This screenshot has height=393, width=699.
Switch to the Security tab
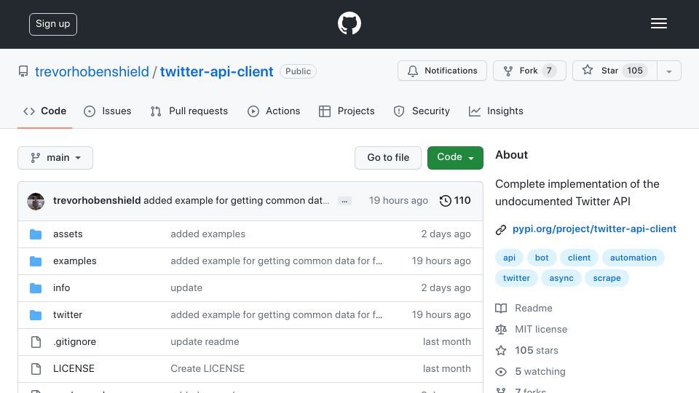[422, 111]
